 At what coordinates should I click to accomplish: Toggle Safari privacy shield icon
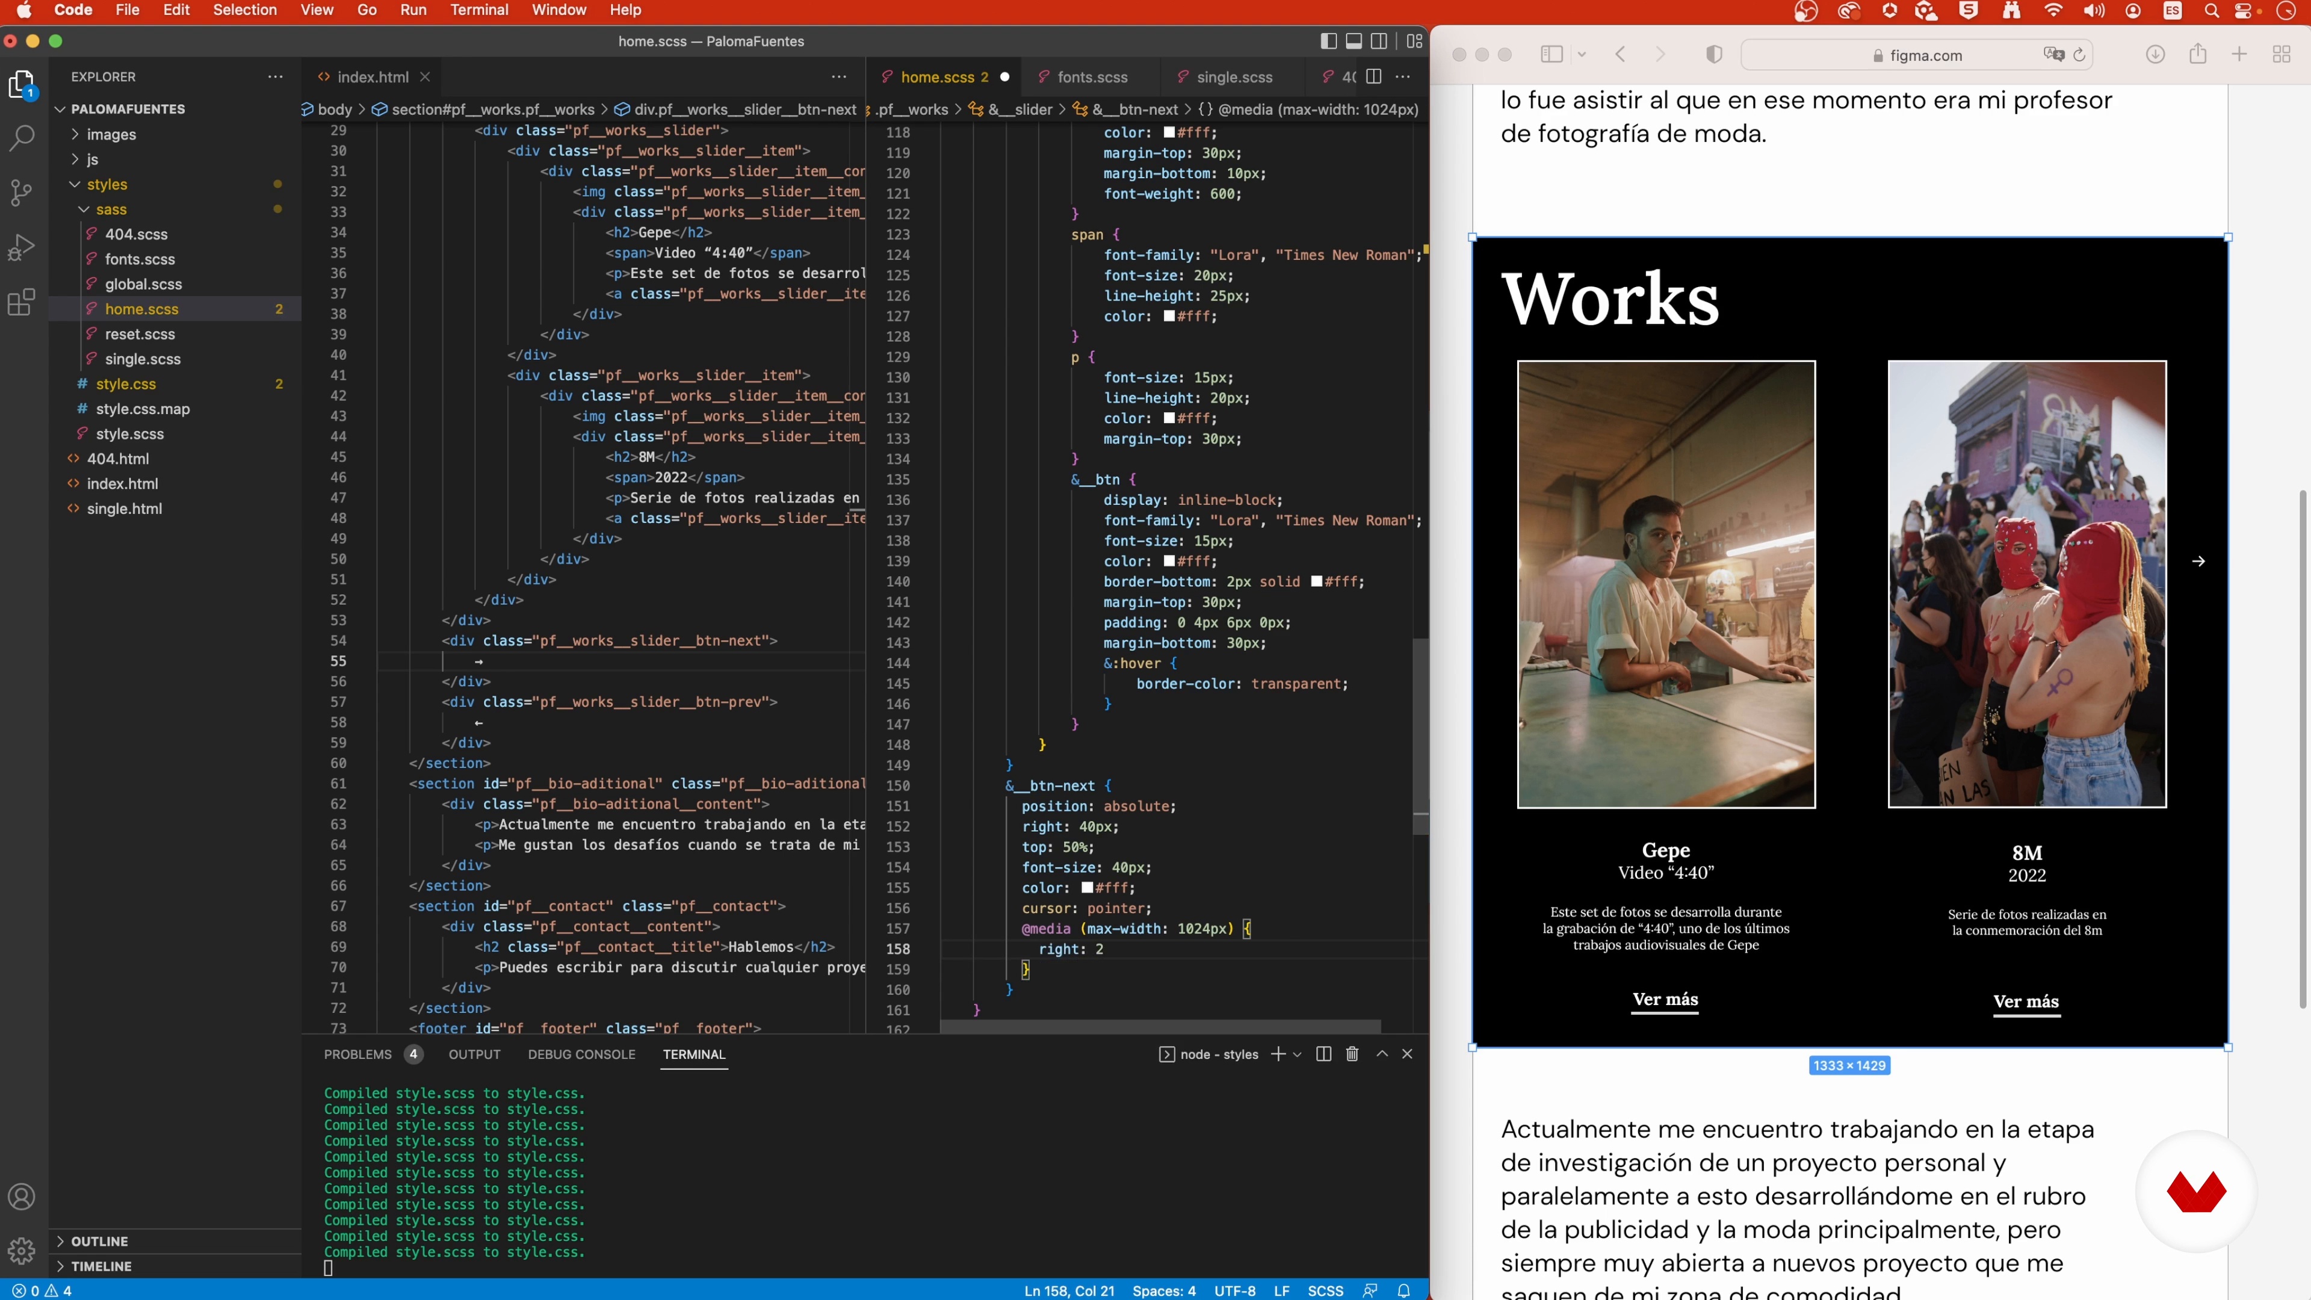click(1713, 55)
